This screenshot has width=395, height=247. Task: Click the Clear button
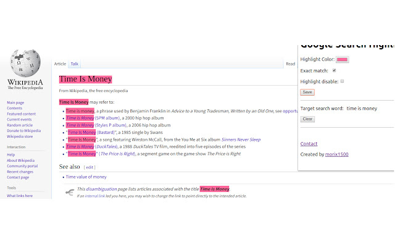[307, 119]
